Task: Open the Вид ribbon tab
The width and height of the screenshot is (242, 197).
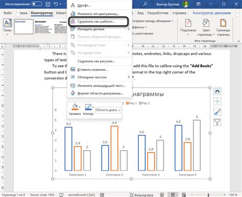Action: (140, 13)
